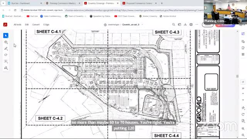This screenshot has width=247, height=139.
Task: Click the copy/pages icon in Acrobat top bar
Action: pyautogui.click(x=179, y=25)
